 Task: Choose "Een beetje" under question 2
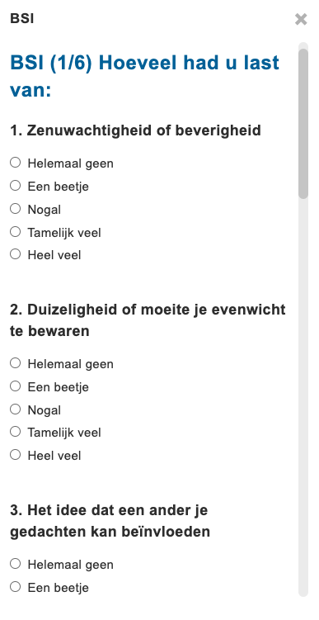(x=16, y=386)
